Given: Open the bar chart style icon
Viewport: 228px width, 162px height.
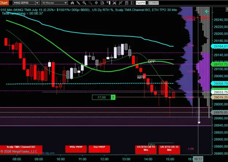Looking at the screenshot, I should 72,3.
